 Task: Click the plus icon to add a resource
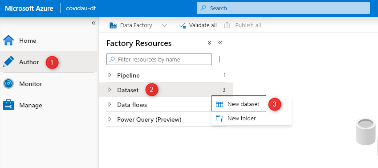click(219, 59)
